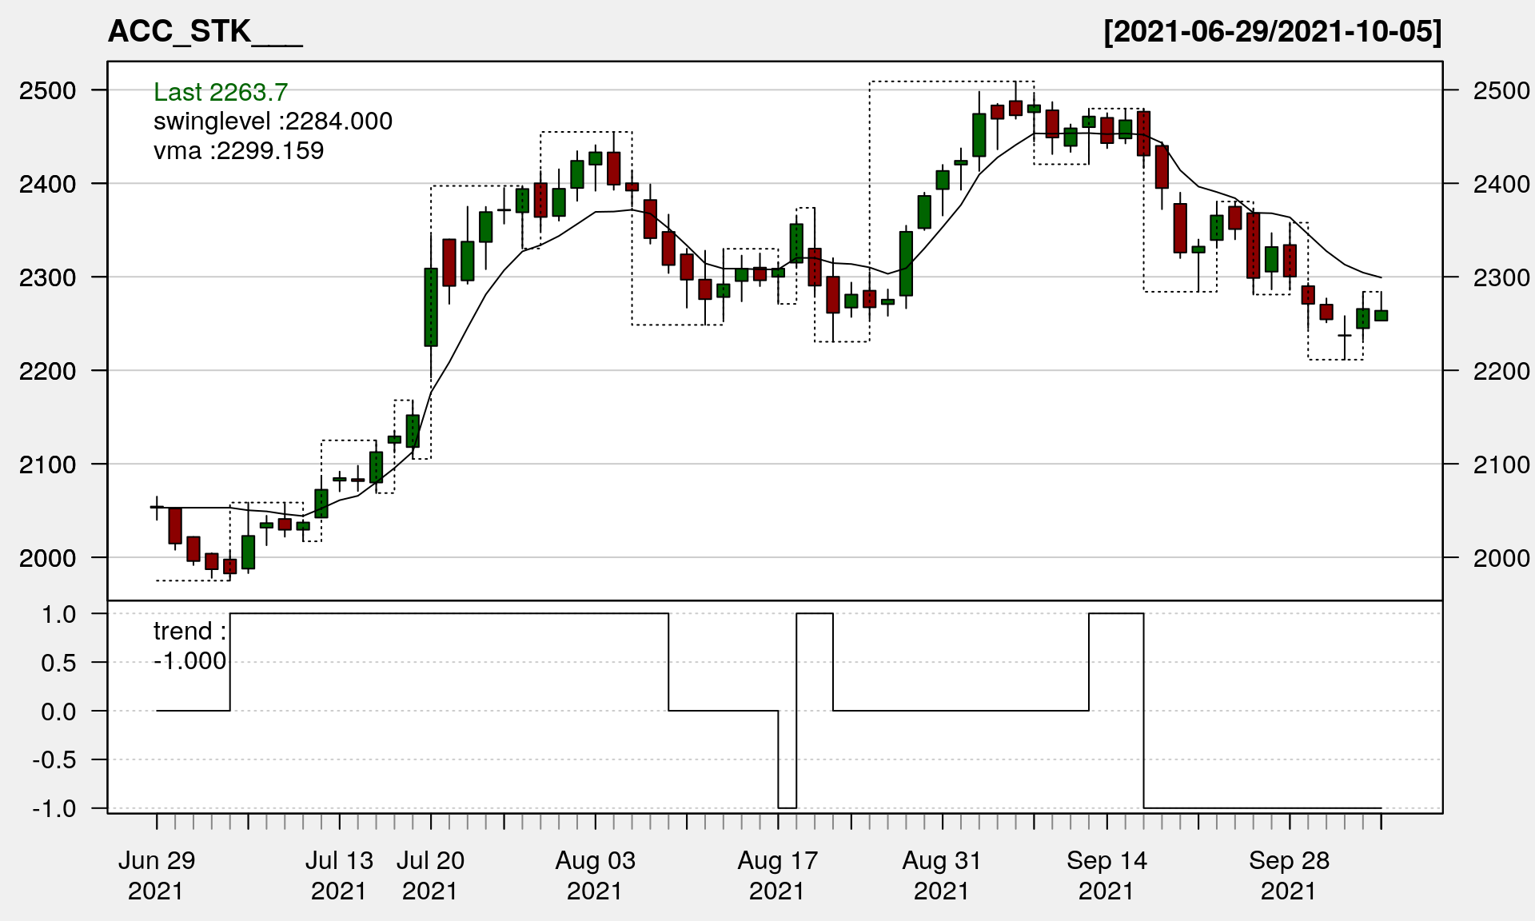Click the 0.5 label on trend axis
This screenshot has height=921, width=1535.
[58, 663]
